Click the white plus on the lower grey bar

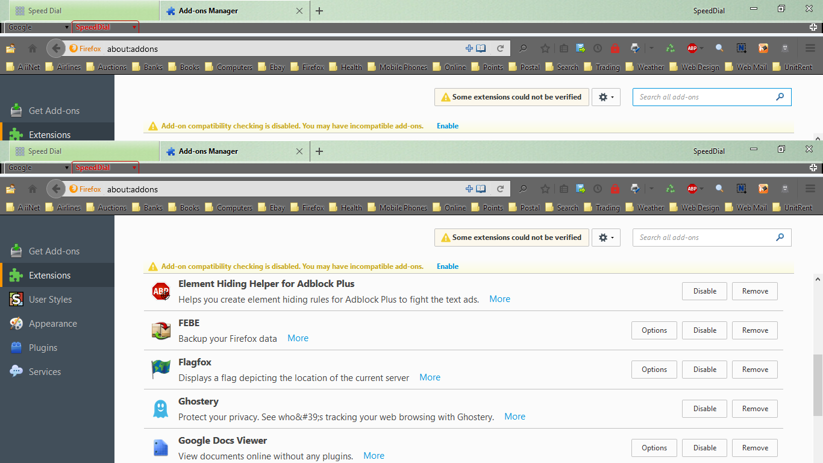(x=813, y=168)
